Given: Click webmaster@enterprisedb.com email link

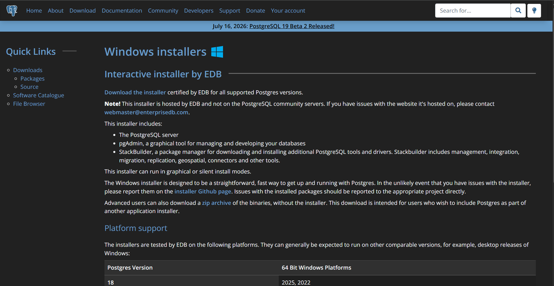Looking at the screenshot, I should (x=146, y=112).
